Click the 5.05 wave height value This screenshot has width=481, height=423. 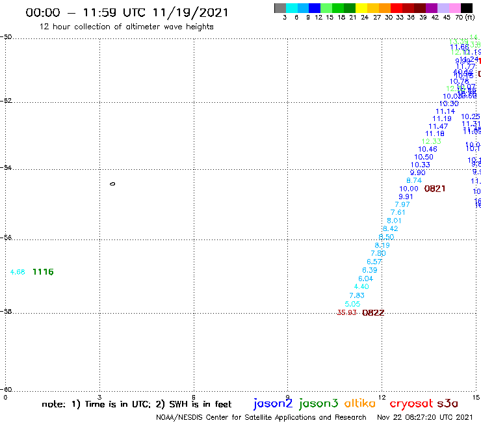coord(352,304)
